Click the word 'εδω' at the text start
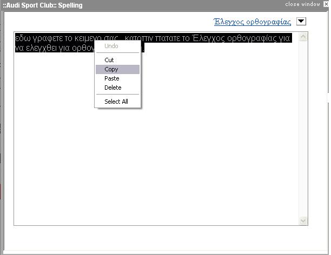Viewport: 331px width, 255px height. 23,38
